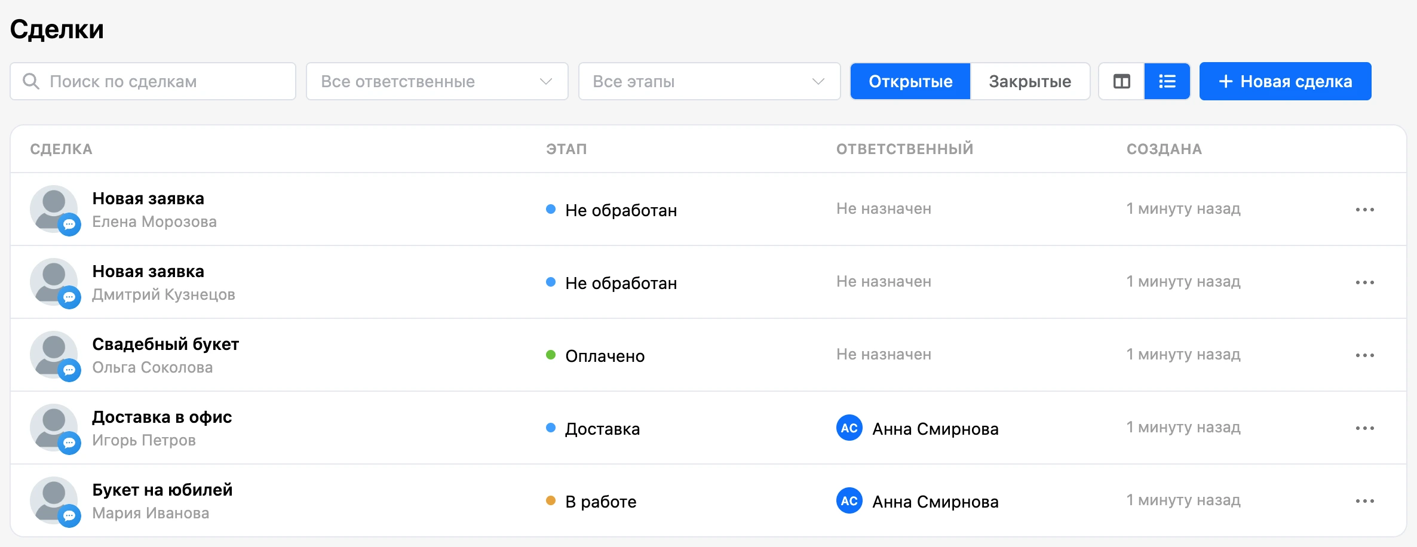Viewport: 1417px width, 547px height.
Task: Click Не обработан stage in Елена Морозова row
Action: click(x=621, y=210)
